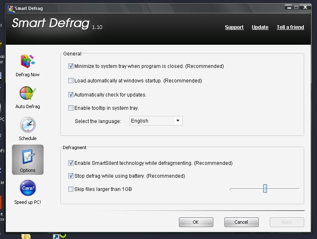Toggle Enable SmartSilent technology checkbox
This screenshot has width=317, height=239.
(71, 163)
